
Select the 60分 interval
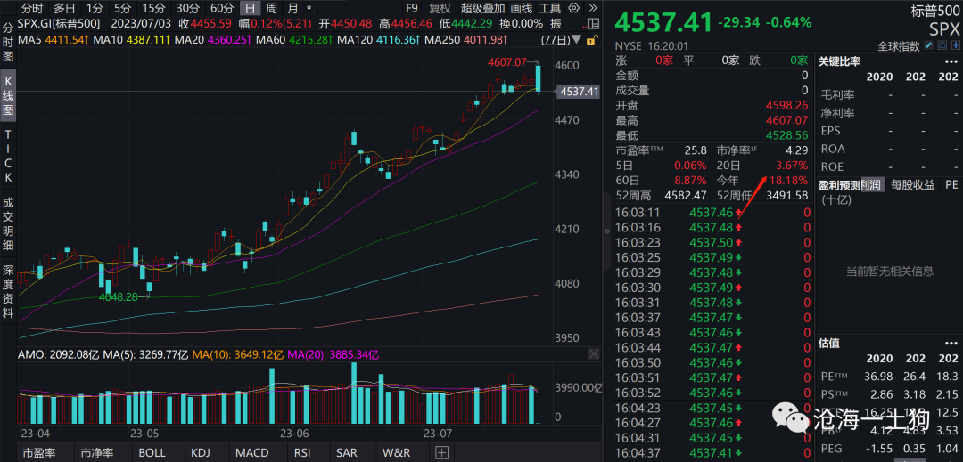coord(222,9)
